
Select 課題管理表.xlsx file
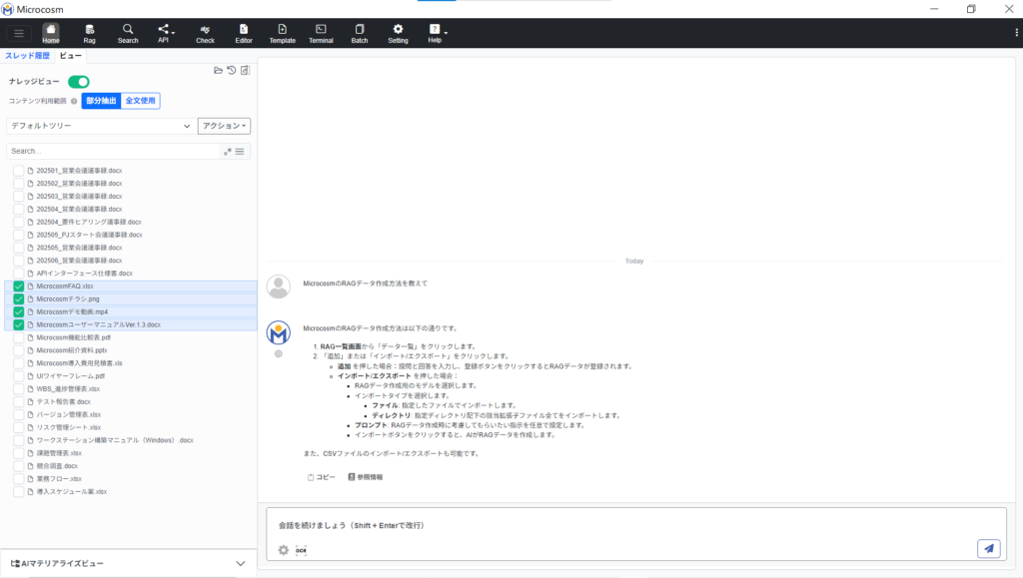pyautogui.click(x=59, y=453)
